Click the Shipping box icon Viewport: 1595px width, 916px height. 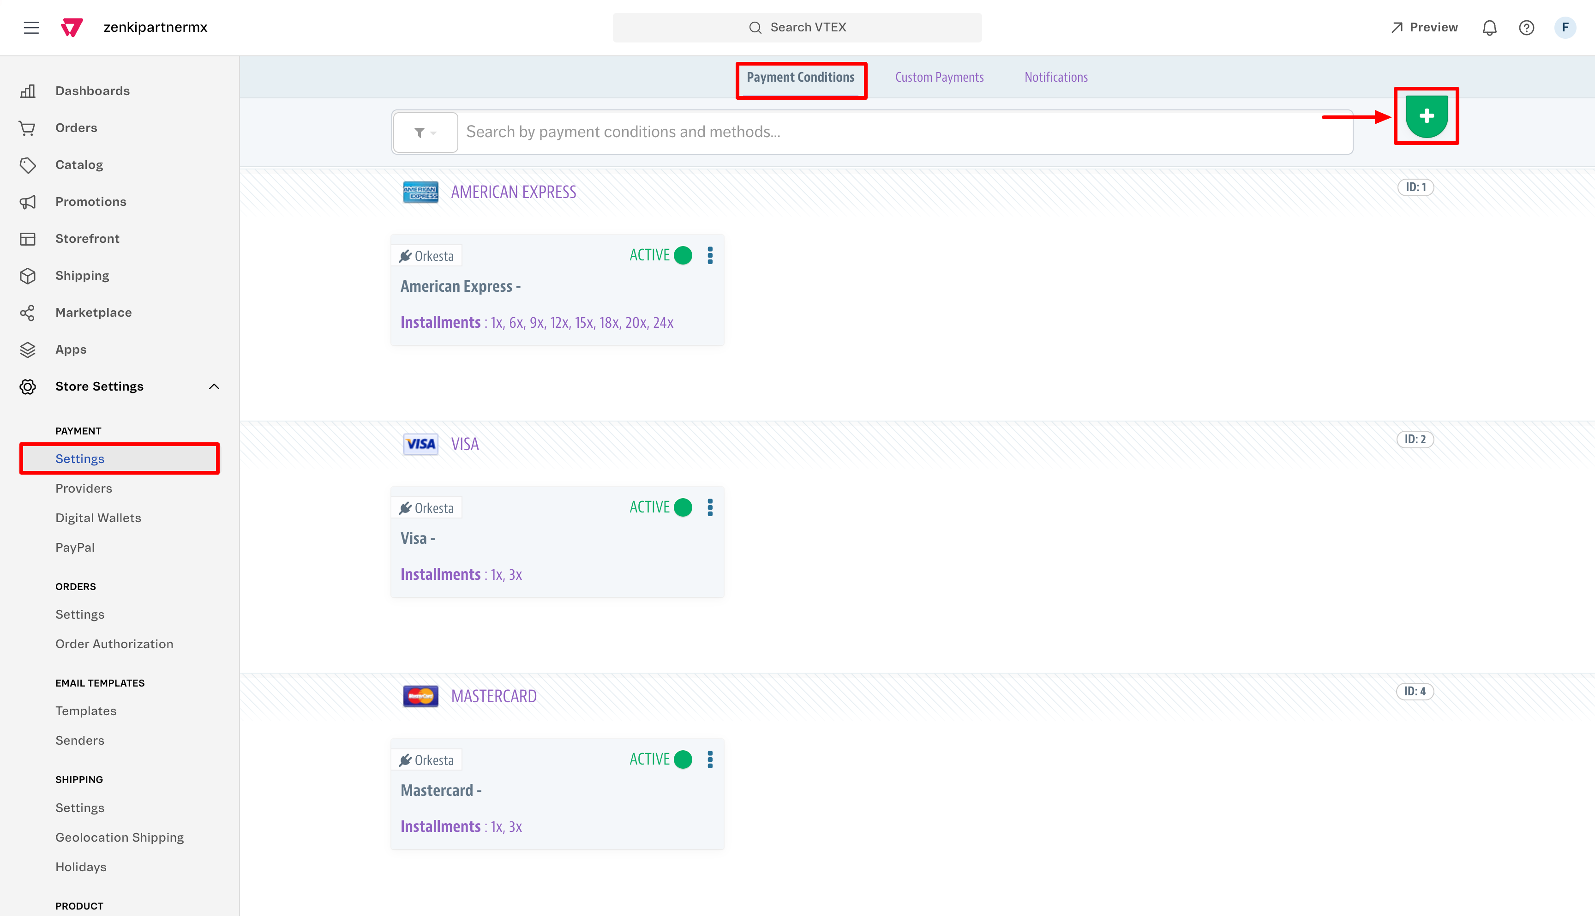(28, 276)
